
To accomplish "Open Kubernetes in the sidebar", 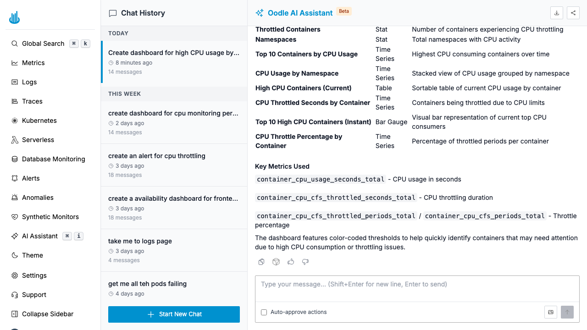I will point(39,121).
